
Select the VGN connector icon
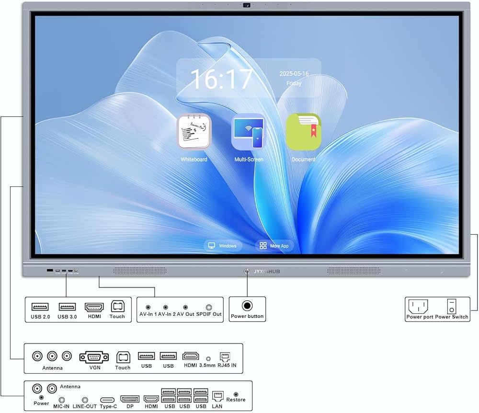[94, 356]
